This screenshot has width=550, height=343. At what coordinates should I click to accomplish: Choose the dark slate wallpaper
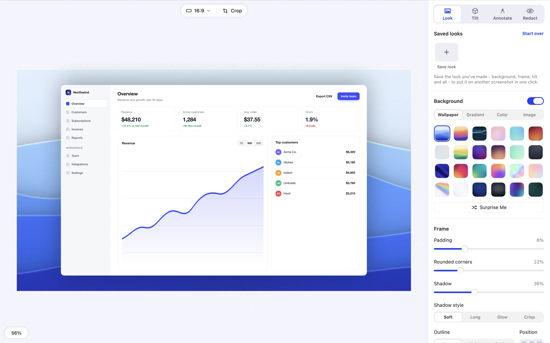(x=535, y=152)
